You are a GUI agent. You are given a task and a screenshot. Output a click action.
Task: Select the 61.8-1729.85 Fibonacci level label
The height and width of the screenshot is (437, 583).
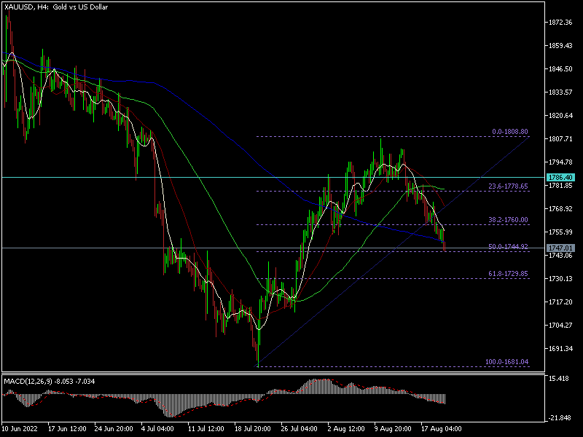point(508,274)
